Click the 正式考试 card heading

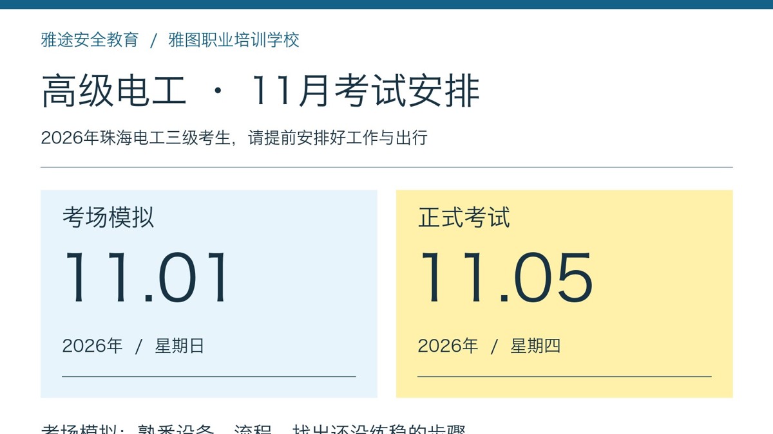click(x=464, y=217)
